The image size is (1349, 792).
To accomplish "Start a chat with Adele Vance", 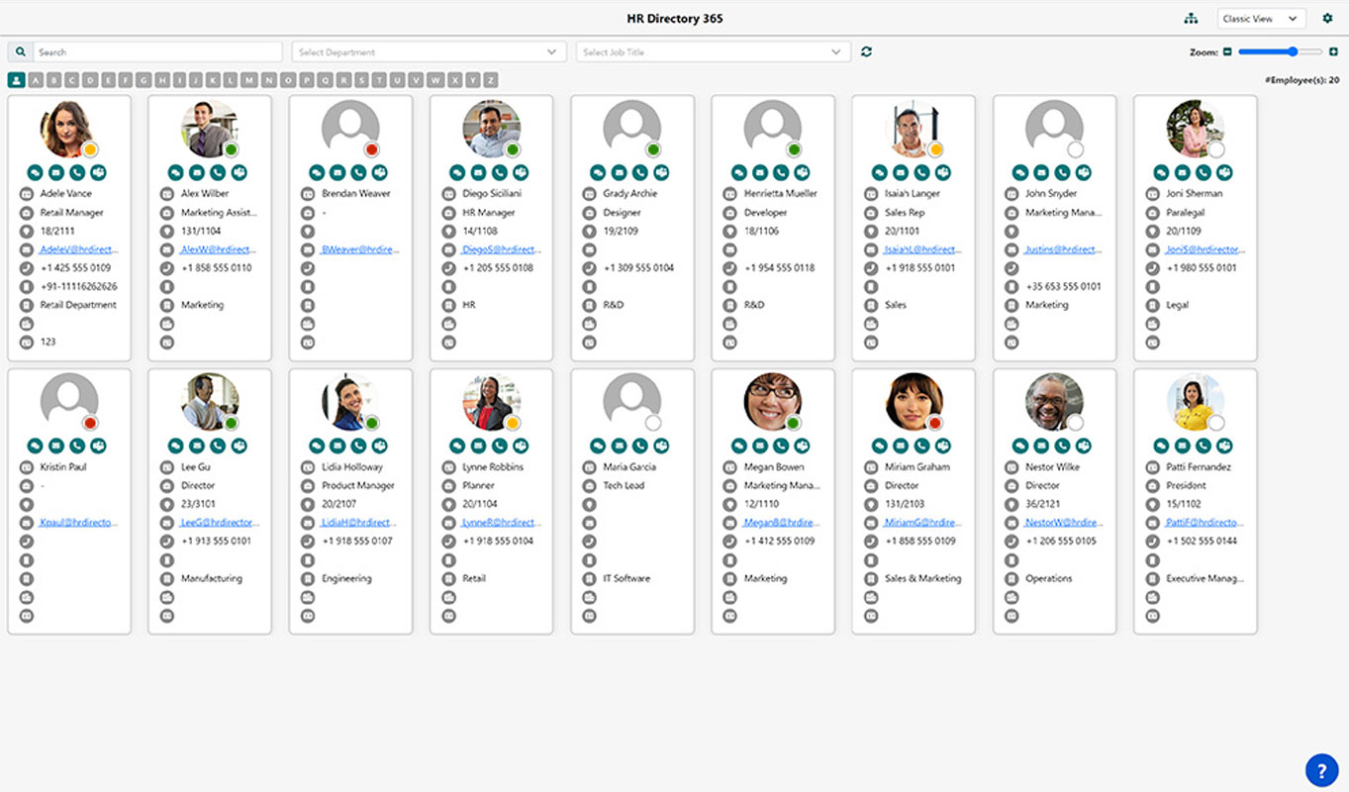I will (35, 172).
